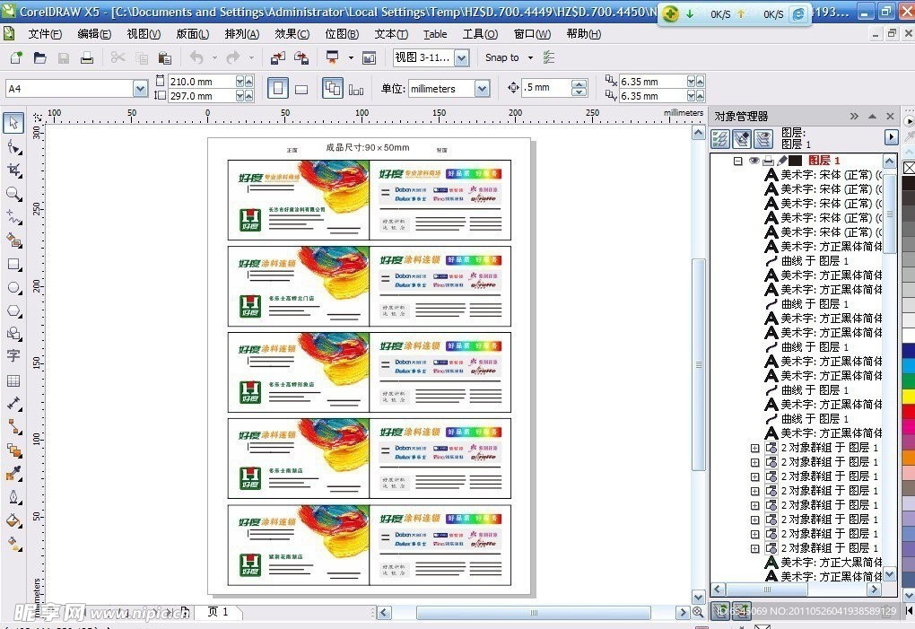
Task: Select first 曲线 于 图层 1 item
Action: click(x=814, y=261)
